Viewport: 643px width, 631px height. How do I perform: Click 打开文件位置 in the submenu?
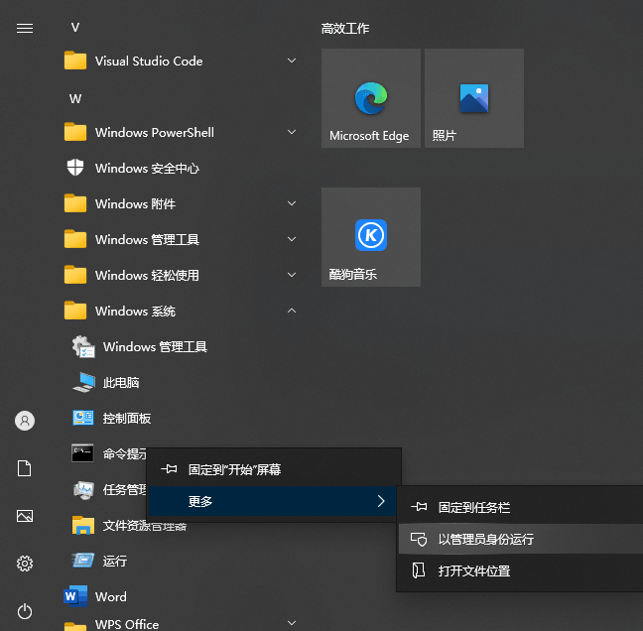pos(474,570)
